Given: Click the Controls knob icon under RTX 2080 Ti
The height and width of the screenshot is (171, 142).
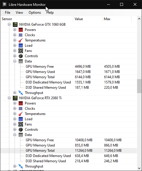Looking at the screenshot, I should tap(21, 130).
